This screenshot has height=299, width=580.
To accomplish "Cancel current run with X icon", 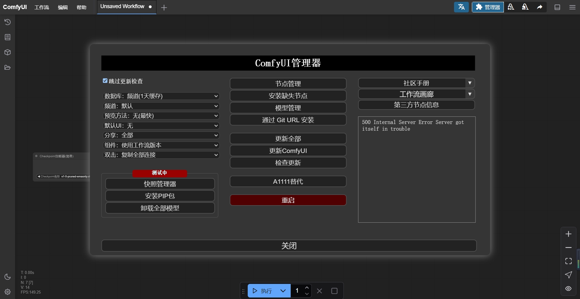I will 319,291.
